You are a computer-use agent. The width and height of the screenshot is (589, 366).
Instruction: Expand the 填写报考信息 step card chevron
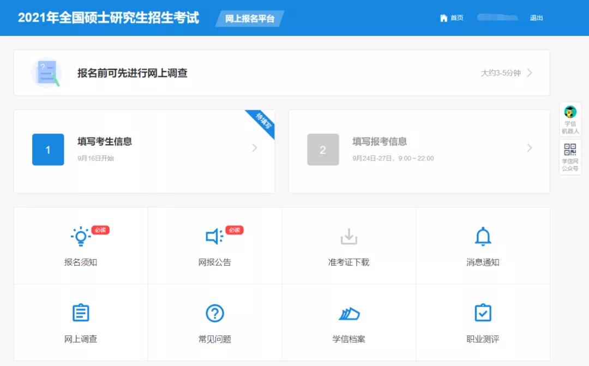click(530, 148)
